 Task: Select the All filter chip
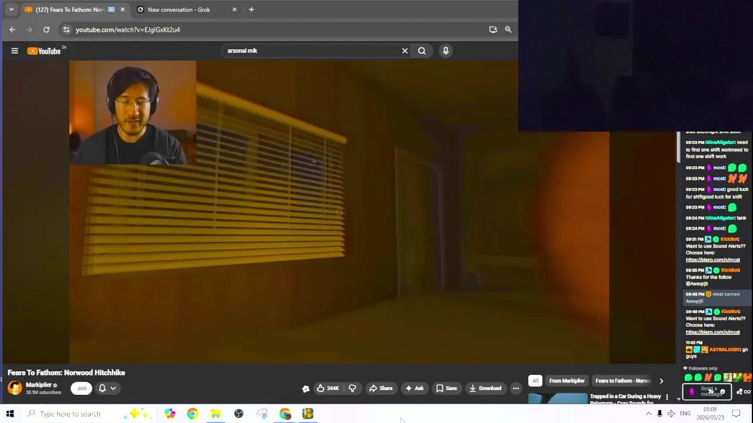tap(535, 381)
